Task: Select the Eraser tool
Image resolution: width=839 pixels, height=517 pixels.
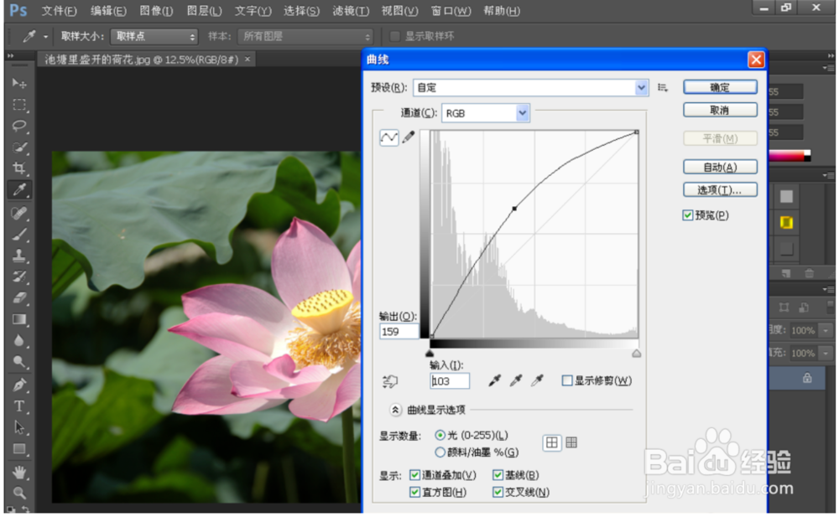Action: [x=19, y=297]
